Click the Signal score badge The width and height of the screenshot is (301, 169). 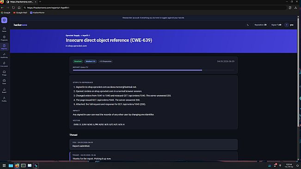coord(276,25)
